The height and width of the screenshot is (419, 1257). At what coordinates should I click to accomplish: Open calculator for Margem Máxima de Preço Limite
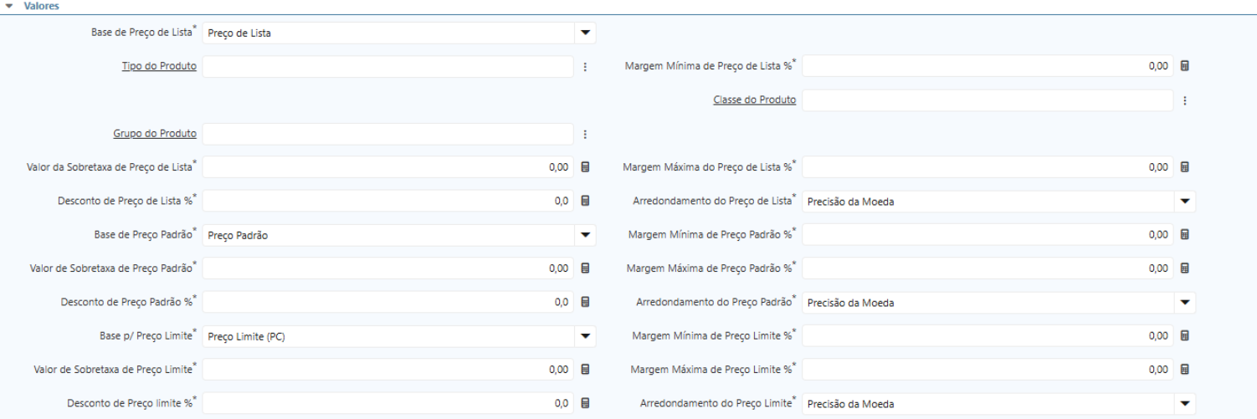click(1184, 369)
